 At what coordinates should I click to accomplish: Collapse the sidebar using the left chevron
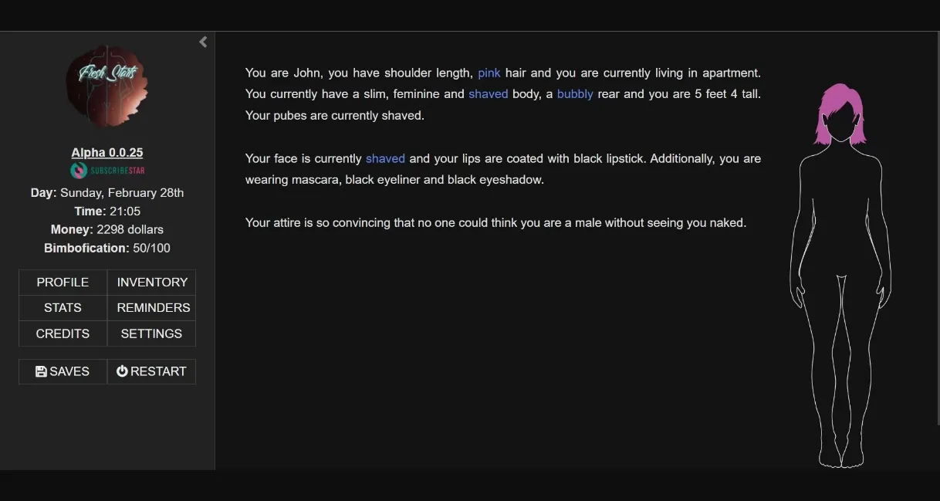[x=202, y=42]
